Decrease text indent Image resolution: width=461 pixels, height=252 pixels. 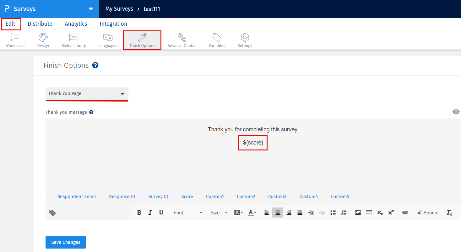pos(322,213)
